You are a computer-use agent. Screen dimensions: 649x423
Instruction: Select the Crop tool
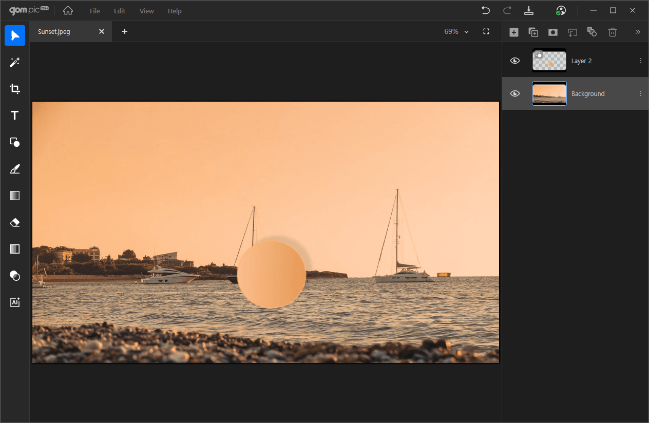coord(15,89)
